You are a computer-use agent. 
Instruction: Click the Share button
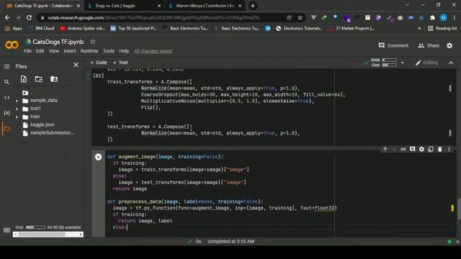point(429,45)
